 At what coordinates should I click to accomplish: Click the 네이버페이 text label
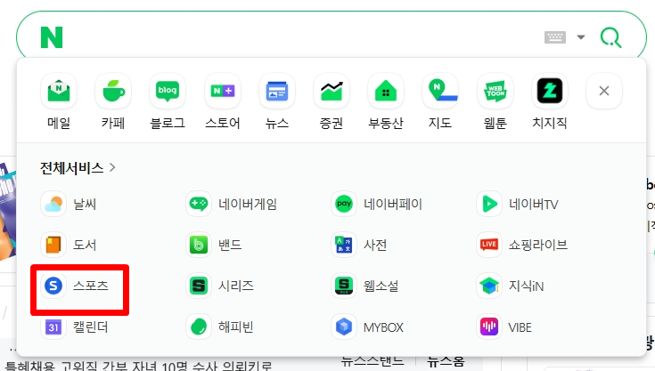(x=393, y=204)
